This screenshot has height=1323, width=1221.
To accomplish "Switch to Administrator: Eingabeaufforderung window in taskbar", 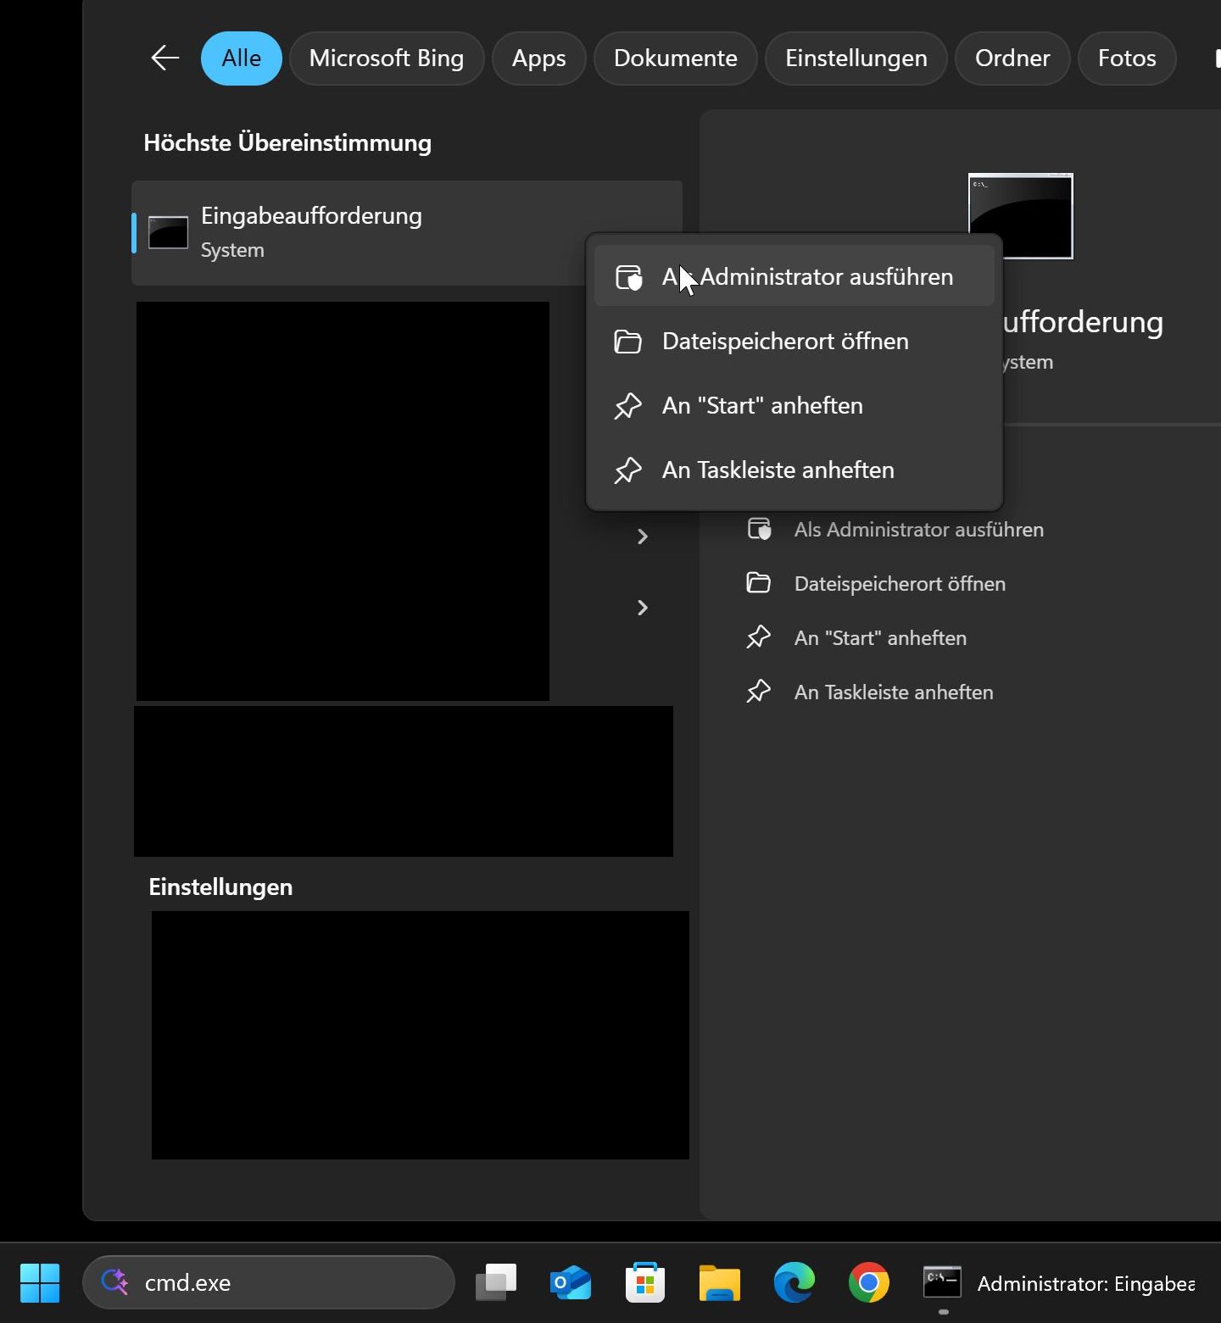I will click(x=1060, y=1283).
